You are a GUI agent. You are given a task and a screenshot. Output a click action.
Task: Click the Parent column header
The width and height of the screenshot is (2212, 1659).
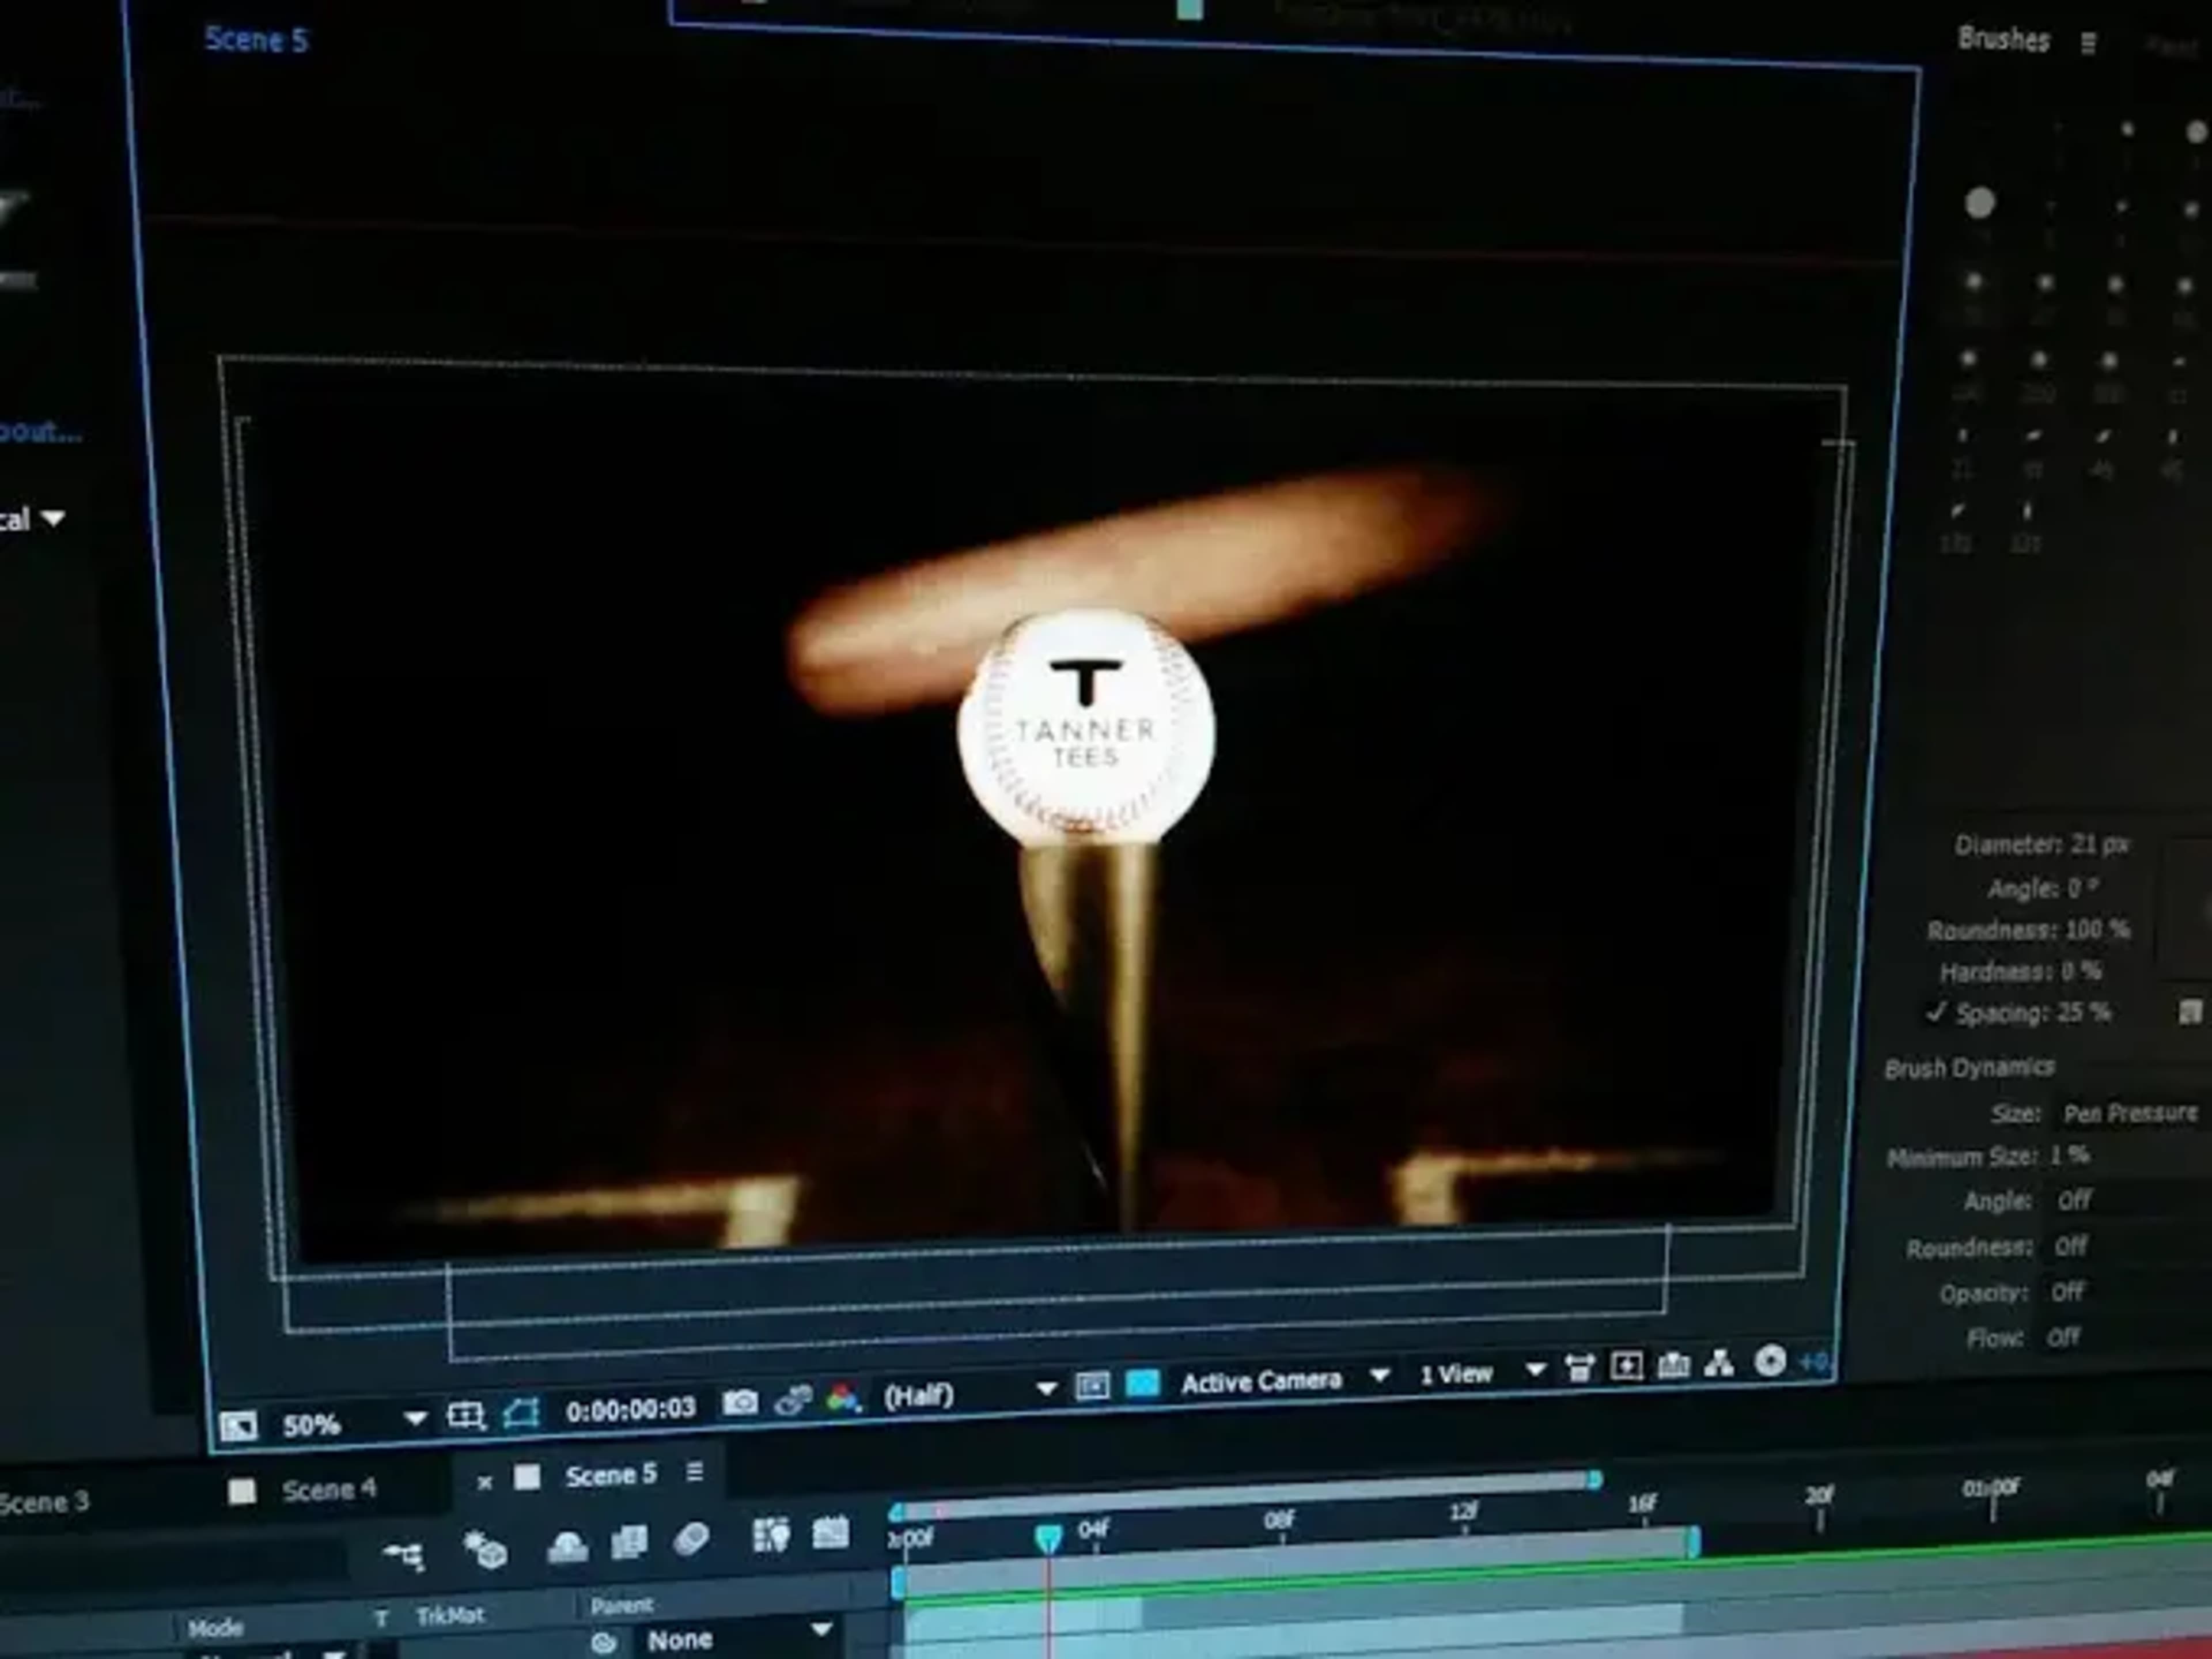[622, 1605]
